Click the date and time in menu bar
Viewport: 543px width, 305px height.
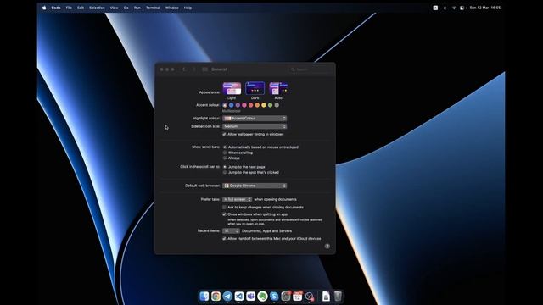484,8
